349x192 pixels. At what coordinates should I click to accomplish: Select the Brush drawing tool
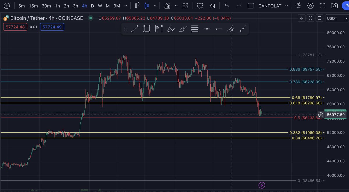click(x=171, y=29)
